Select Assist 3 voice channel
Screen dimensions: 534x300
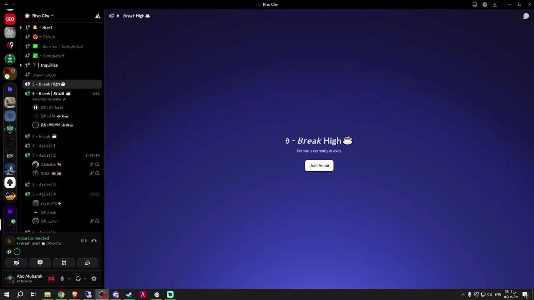pyautogui.click(x=62, y=185)
